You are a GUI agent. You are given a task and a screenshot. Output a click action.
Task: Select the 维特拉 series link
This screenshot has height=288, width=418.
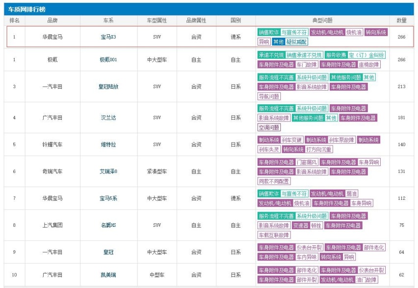tap(108, 144)
